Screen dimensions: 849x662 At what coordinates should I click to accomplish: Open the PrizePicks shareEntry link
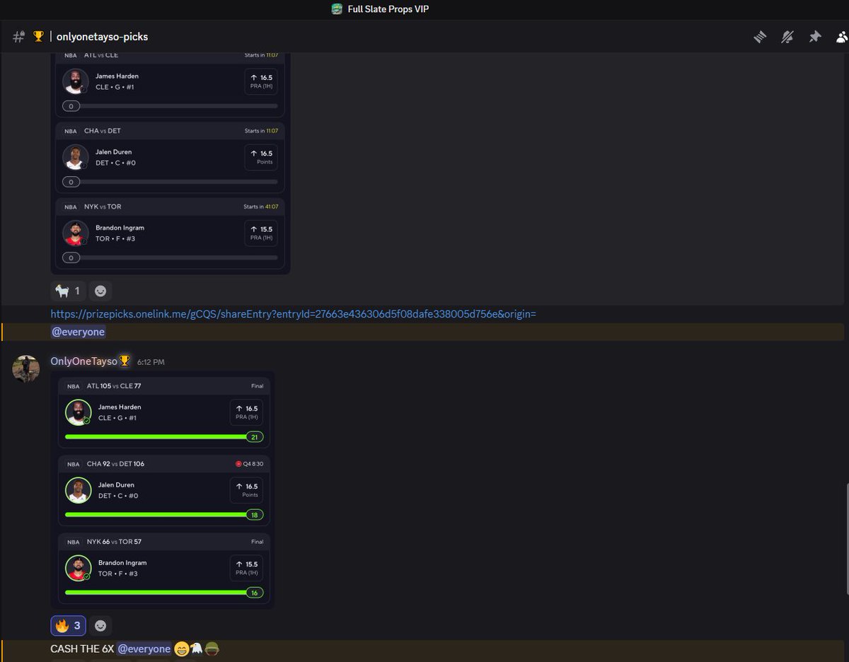294,313
